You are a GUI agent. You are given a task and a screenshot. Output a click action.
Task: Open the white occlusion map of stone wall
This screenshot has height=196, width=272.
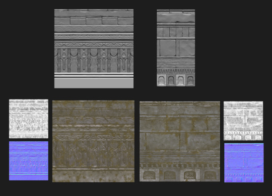click(x=243, y=121)
